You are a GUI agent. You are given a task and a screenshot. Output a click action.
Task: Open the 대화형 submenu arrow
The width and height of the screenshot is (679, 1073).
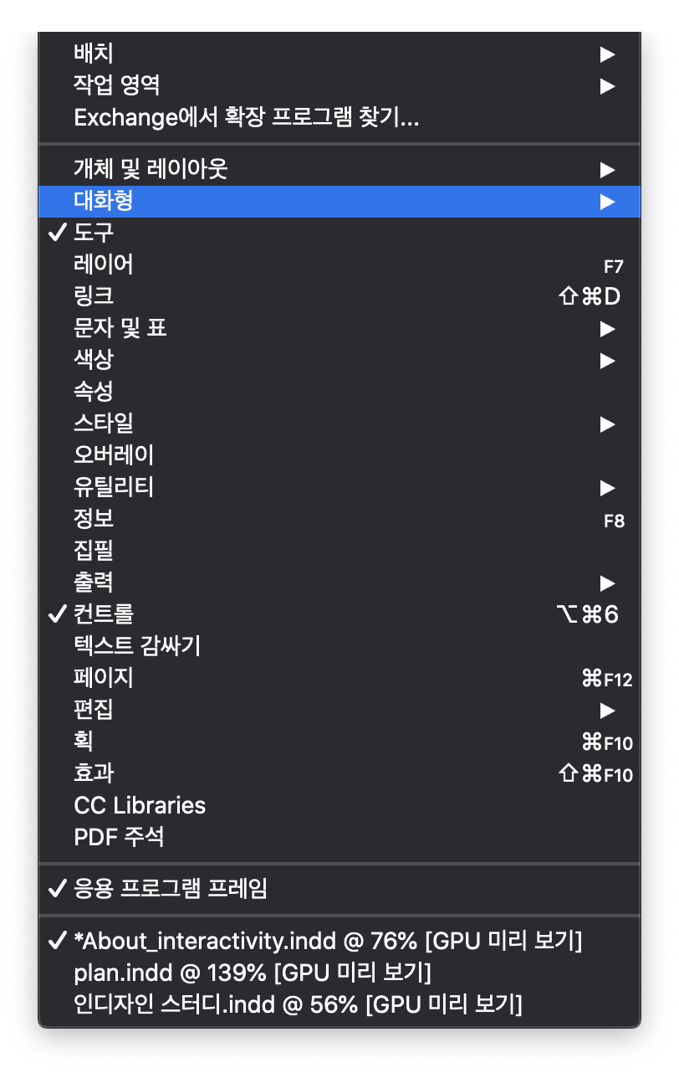(x=607, y=202)
